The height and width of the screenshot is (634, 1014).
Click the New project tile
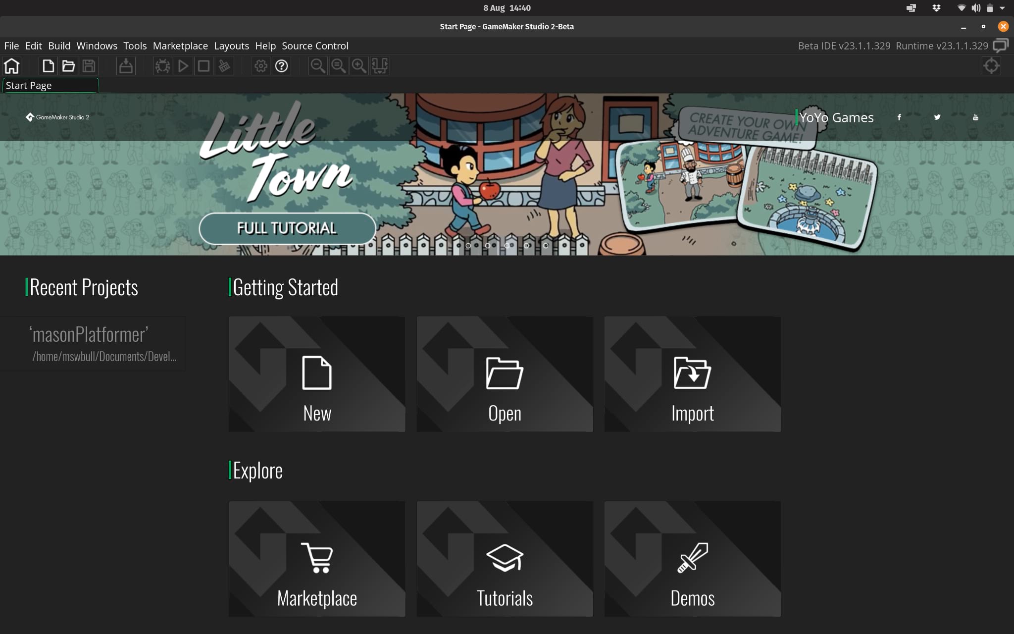[317, 374]
